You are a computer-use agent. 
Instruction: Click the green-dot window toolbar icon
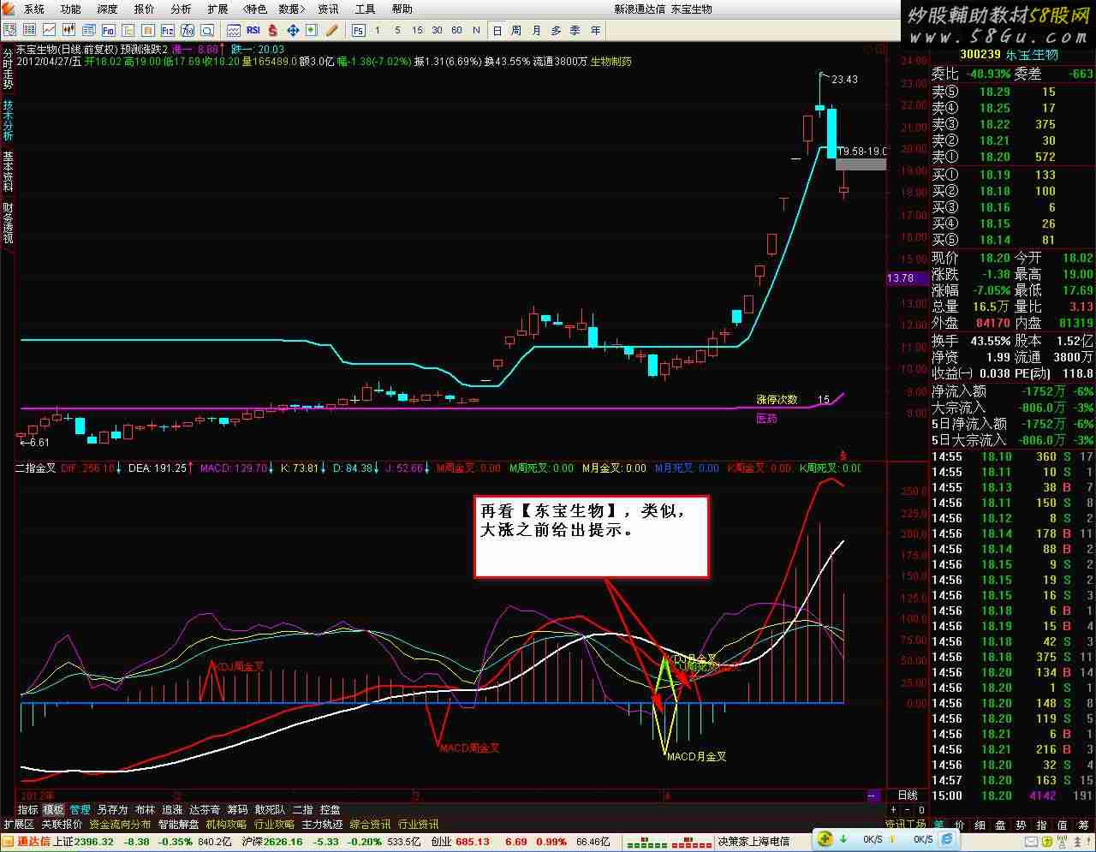pos(312,30)
